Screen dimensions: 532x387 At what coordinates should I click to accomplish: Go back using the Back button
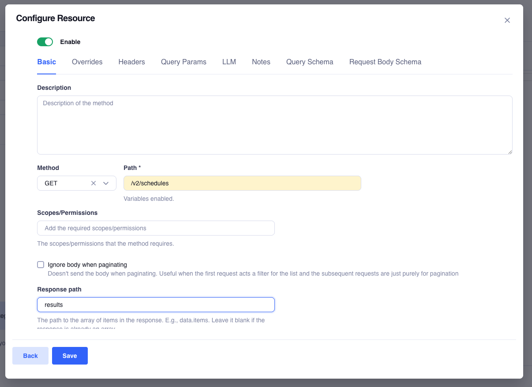tap(30, 356)
